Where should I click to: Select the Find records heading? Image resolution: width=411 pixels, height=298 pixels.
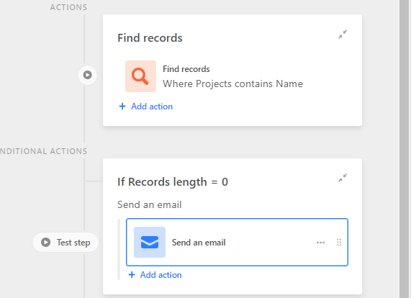(x=150, y=38)
